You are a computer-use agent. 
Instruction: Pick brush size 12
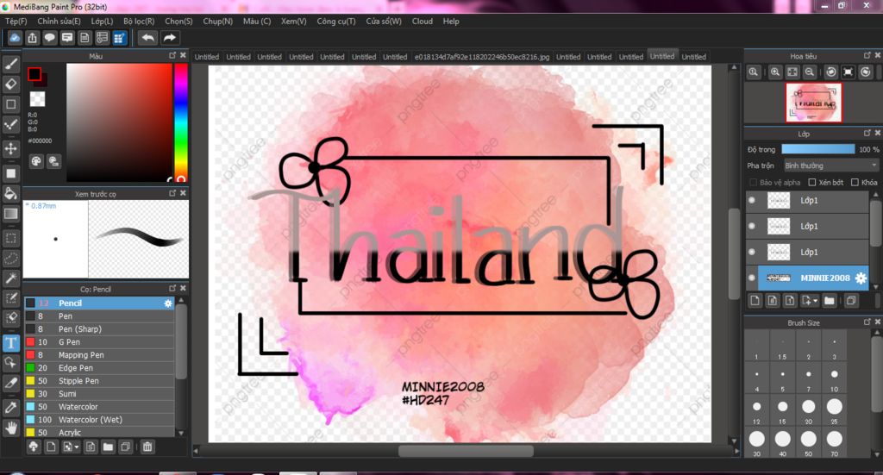coord(757,410)
